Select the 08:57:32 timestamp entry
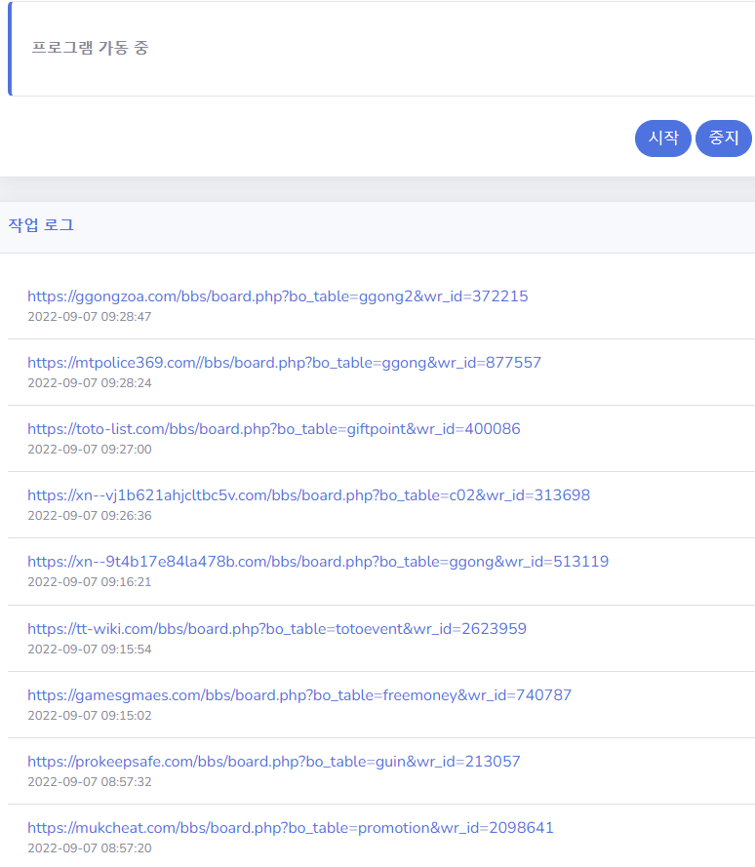This screenshot has height=867, width=755. pos(90,782)
